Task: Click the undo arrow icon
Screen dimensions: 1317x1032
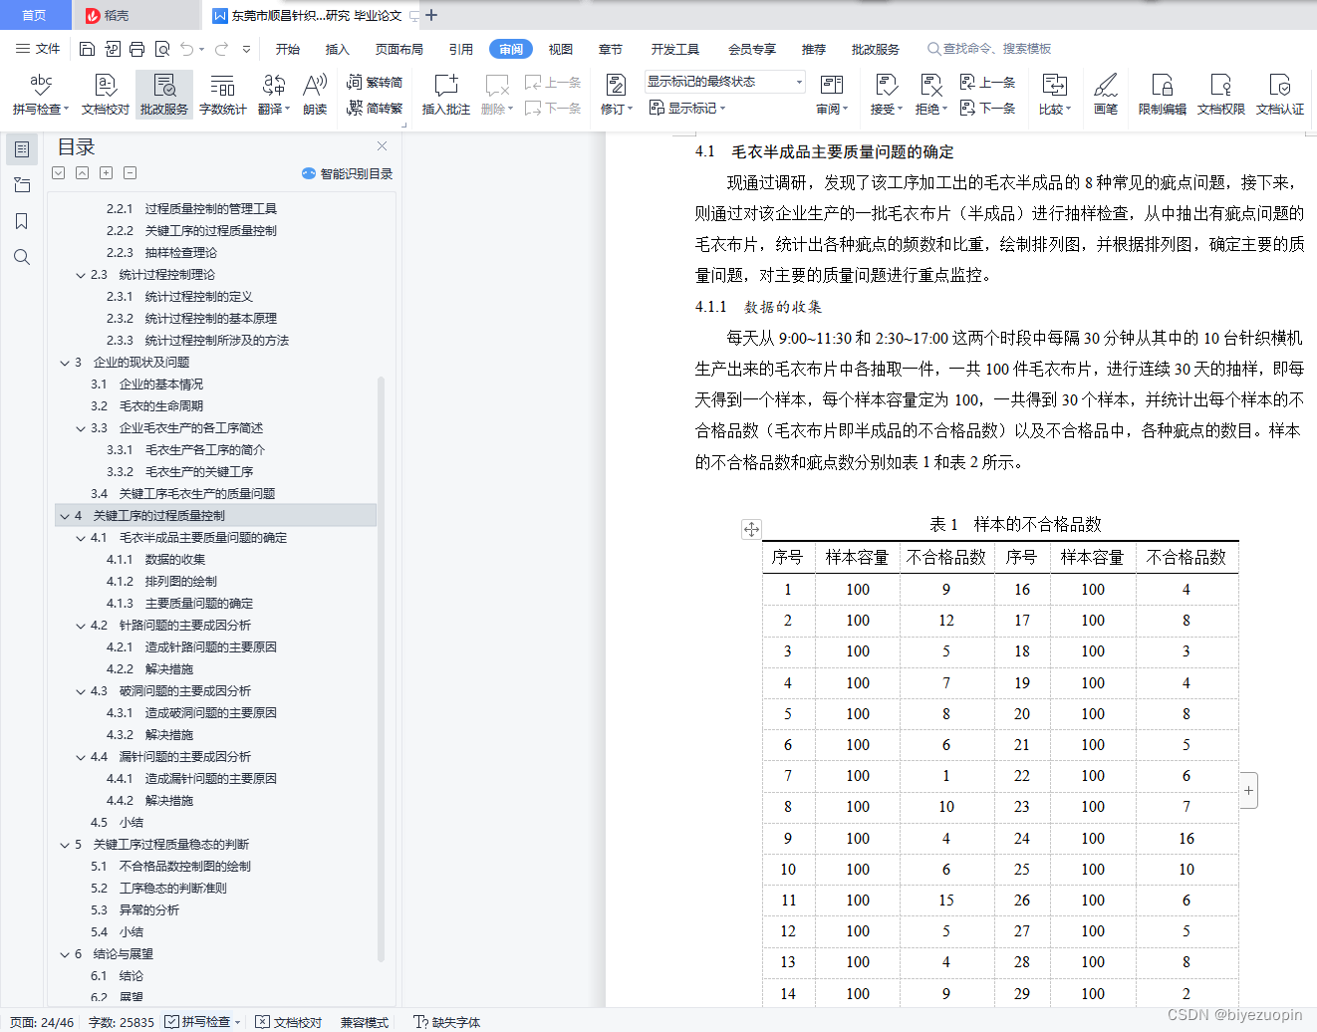Action: [x=187, y=49]
